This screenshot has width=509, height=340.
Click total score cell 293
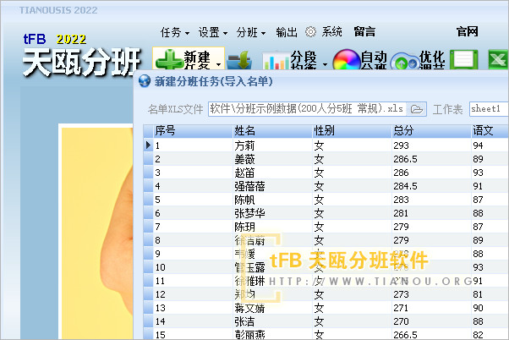click(431, 145)
